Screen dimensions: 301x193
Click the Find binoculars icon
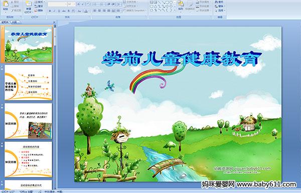tap(216, 2)
